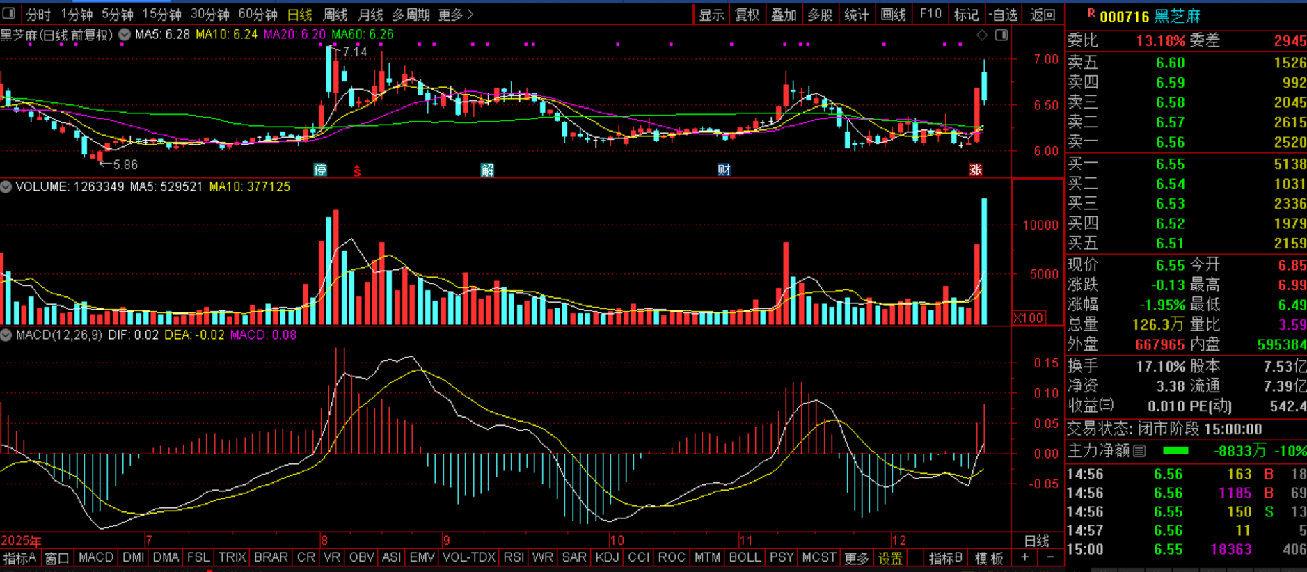Open the 模板 template menu
Screen dimensions: 1307x572
(x=989, y=558)
